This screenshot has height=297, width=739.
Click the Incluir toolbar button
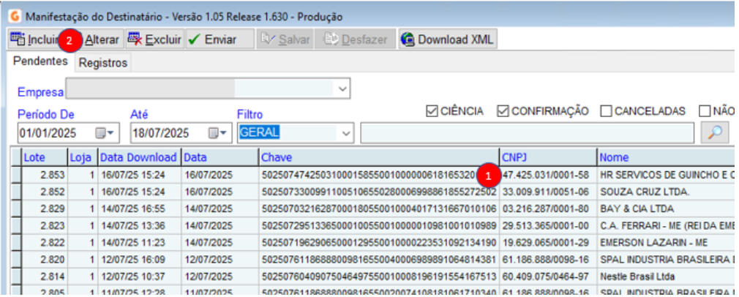(x=33, y=40)
